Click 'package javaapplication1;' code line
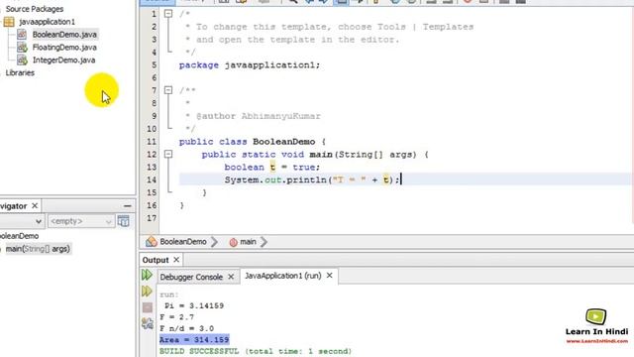Image resolution: width=634 pixels, height=357 pixels. (250, 65)
